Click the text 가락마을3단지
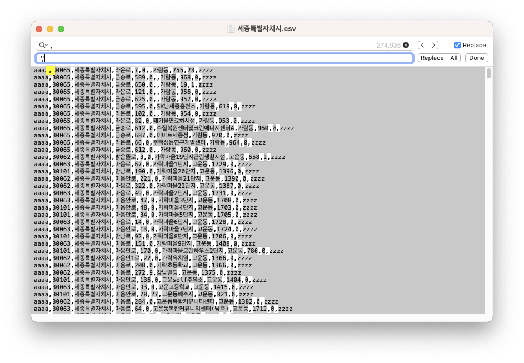 [x=176, y=200]
